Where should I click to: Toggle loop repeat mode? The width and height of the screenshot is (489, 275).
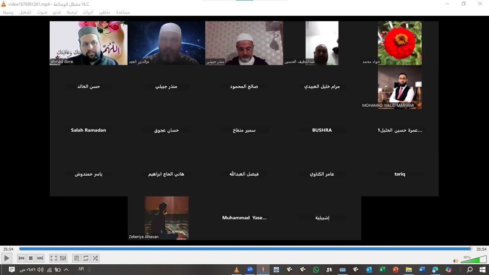tap(86, 258)
